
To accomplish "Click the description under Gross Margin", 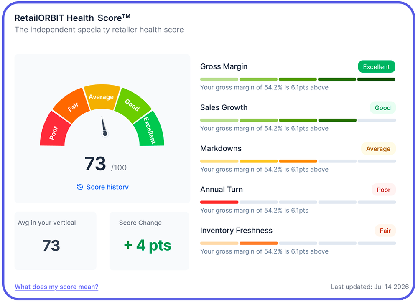I will coord(265,87).
